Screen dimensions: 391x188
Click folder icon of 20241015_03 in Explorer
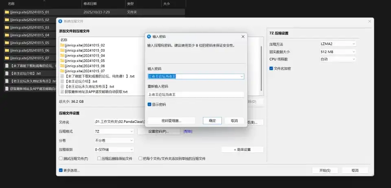pyautogui.click(x=7, y=27)
